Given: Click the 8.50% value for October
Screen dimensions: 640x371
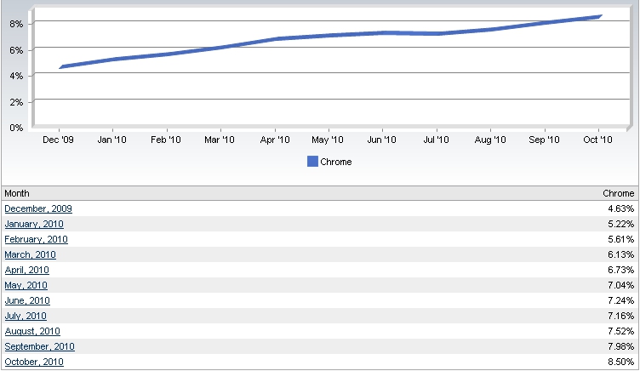Looking at the screenshot, I should click(x=620, y=362).
